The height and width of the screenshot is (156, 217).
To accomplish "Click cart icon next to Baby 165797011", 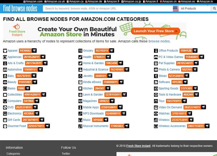I will tap(34, 75).
